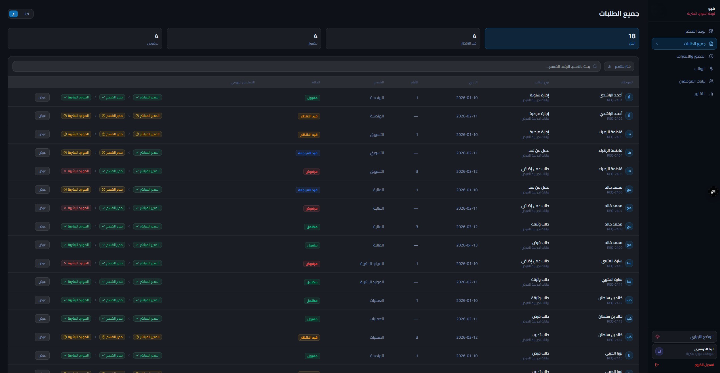This screenshot has height=373, width=720.
Task: Filter by مرفوض card
Action: coord(85,39)
